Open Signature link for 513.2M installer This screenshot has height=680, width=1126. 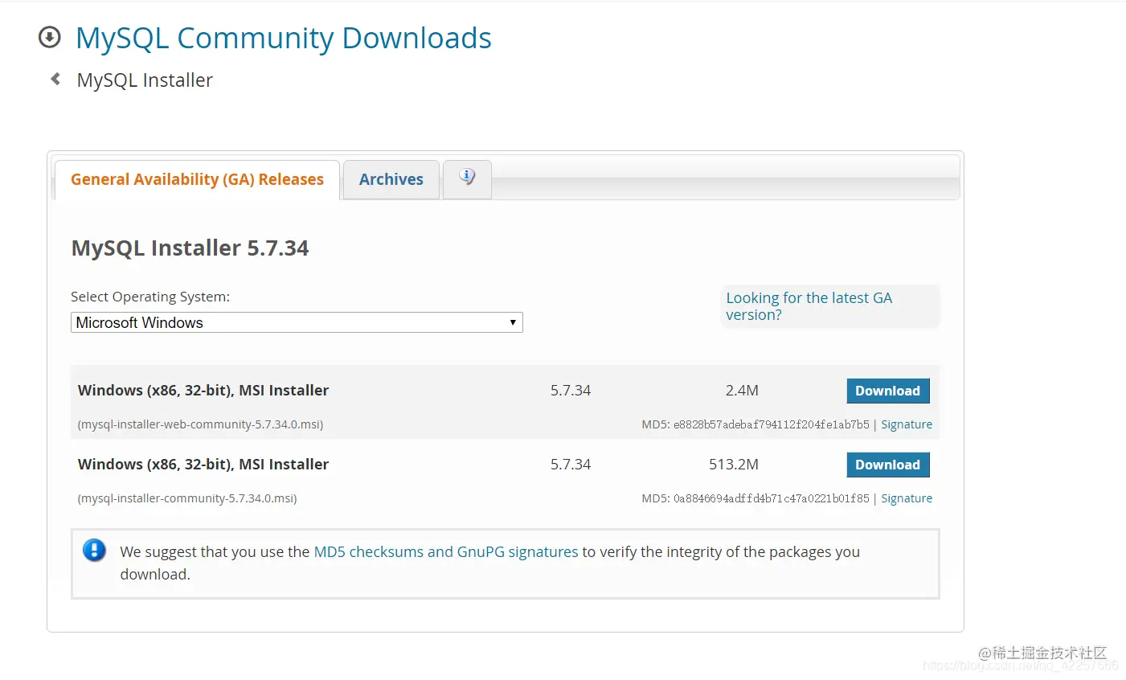(907, 498)
